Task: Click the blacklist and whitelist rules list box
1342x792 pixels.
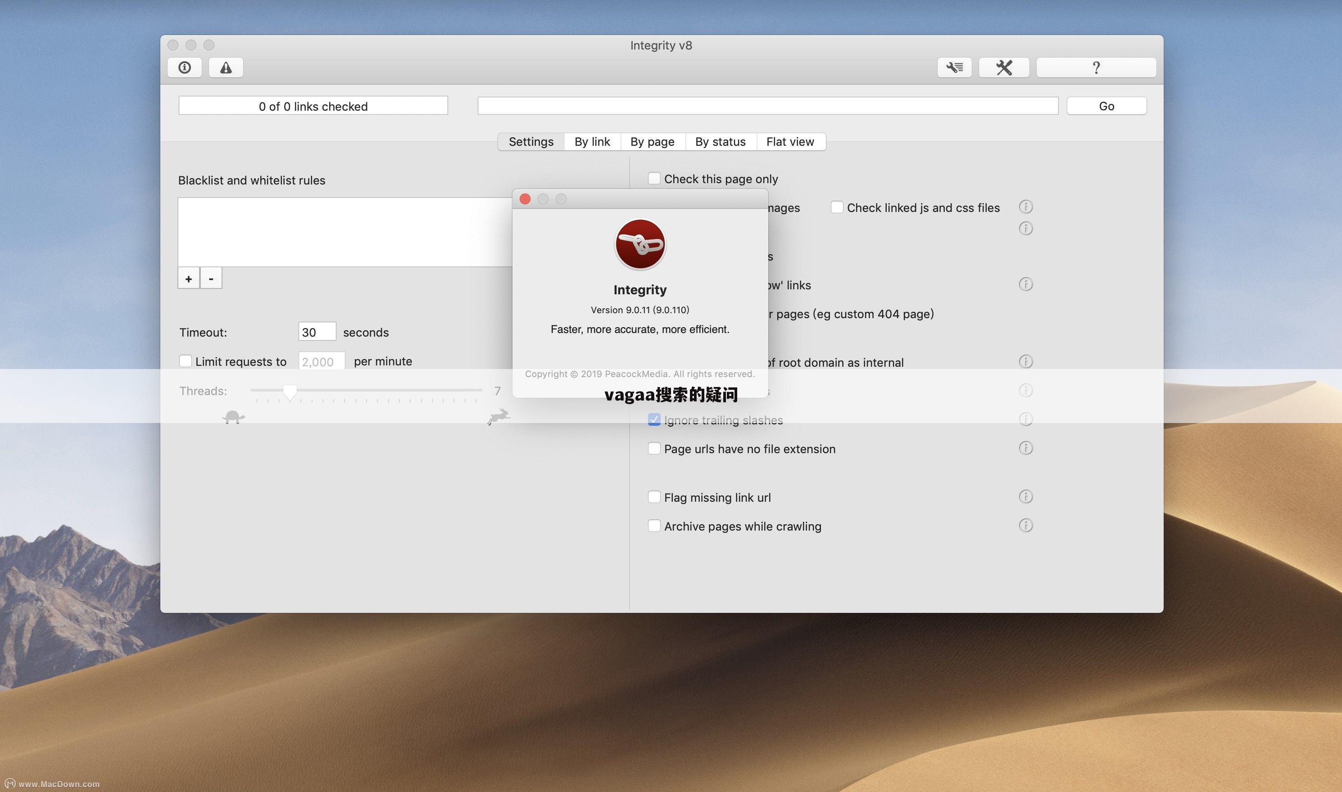Action: [345, 232]
